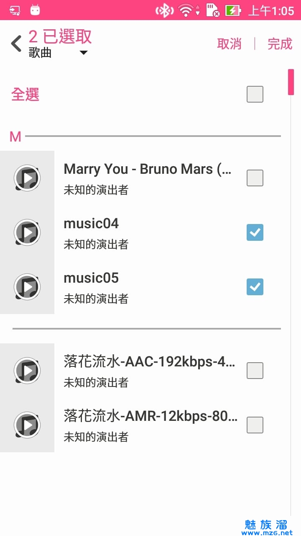Tap the 完成 done button

point(280,44)
